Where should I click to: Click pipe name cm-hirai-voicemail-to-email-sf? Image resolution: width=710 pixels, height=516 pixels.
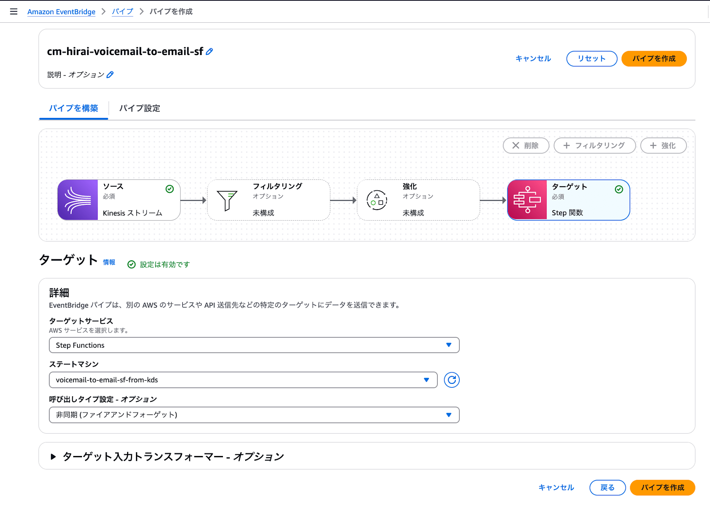(x=125, y=51)
